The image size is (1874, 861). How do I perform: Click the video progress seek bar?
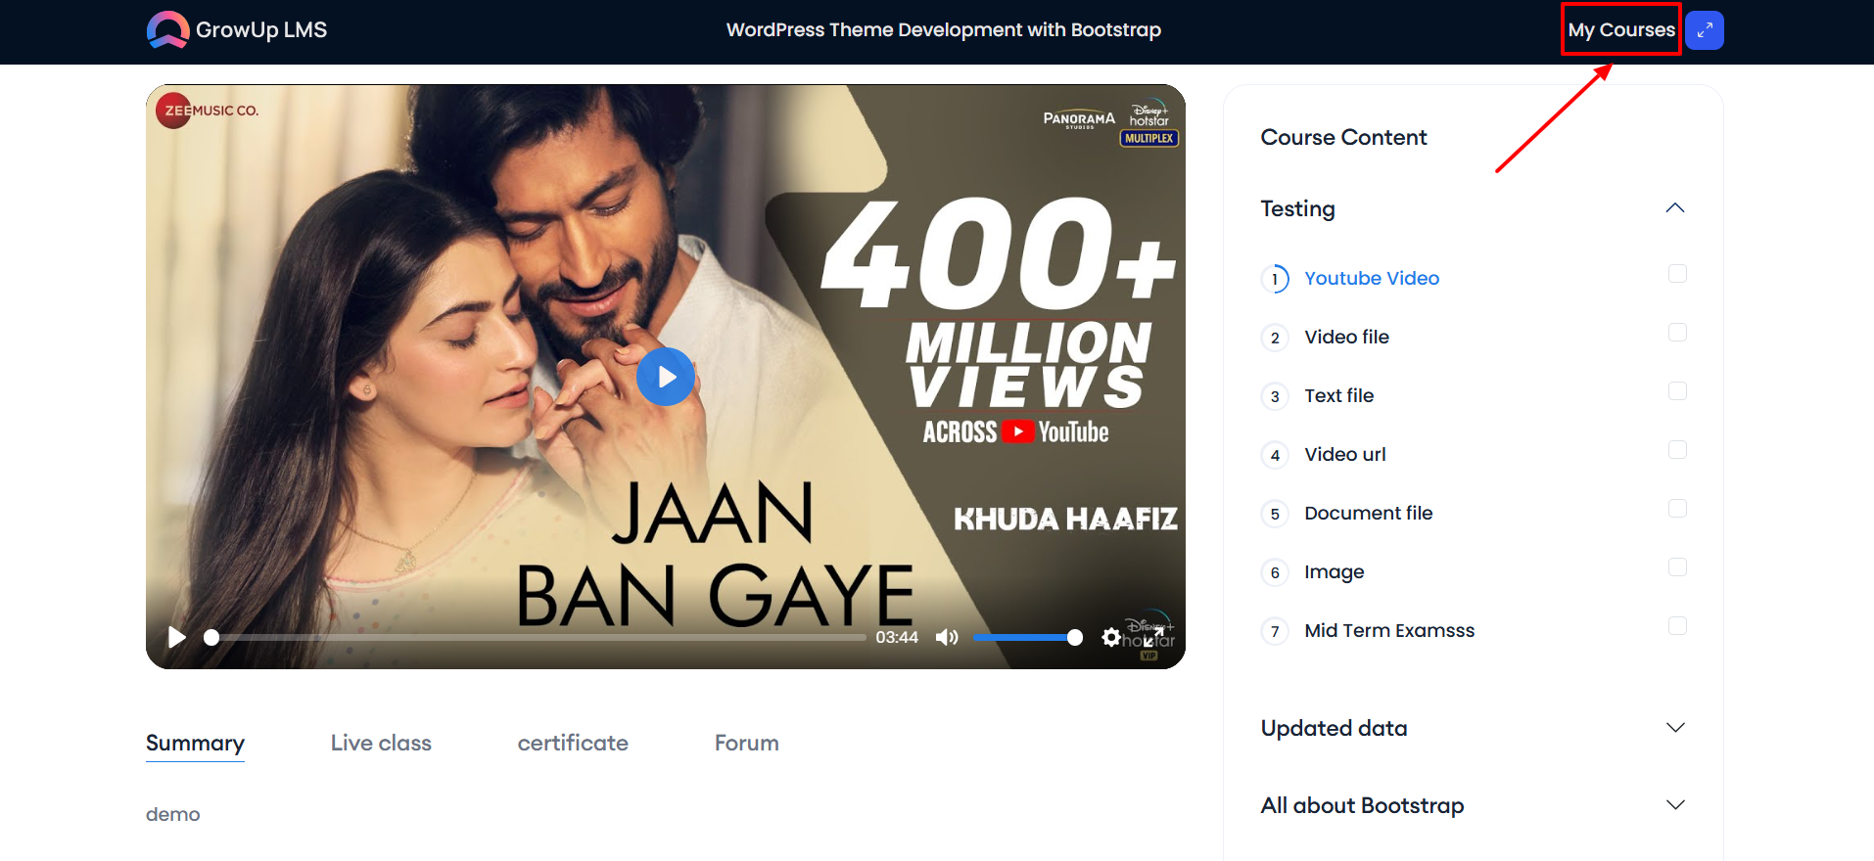coord(536,638)
